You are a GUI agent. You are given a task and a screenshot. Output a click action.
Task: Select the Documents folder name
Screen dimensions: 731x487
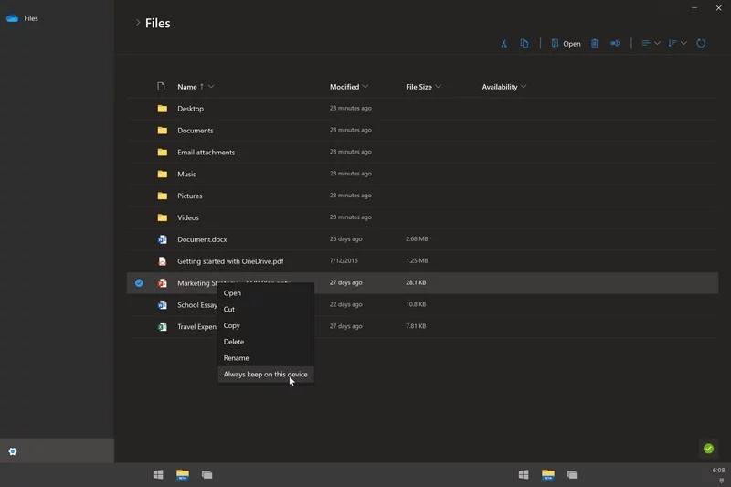pyautogui.click(x=196, y=131)
